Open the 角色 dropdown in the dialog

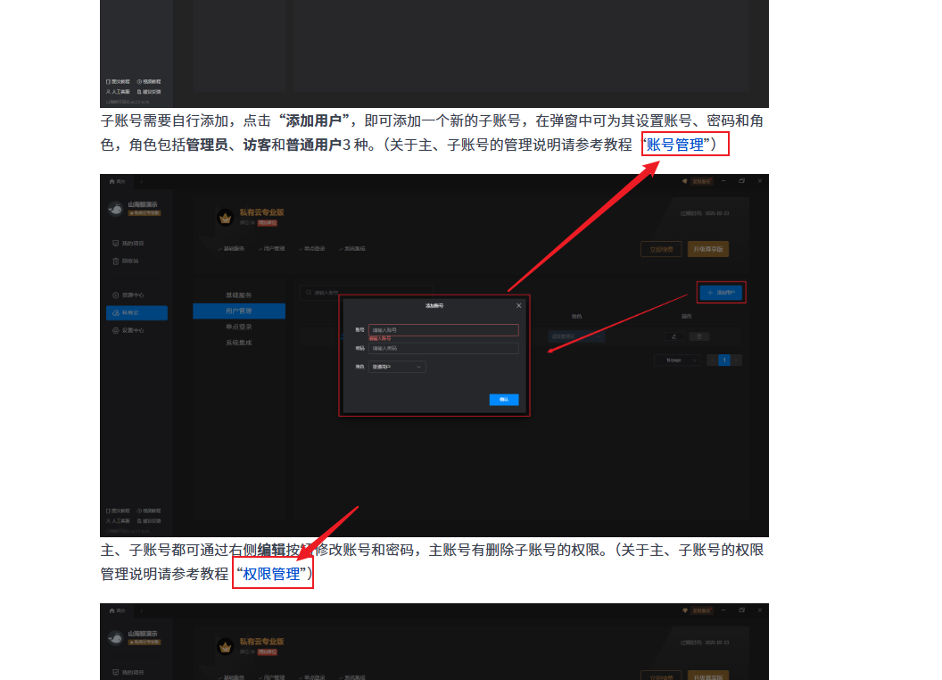[x=397, y=367]
